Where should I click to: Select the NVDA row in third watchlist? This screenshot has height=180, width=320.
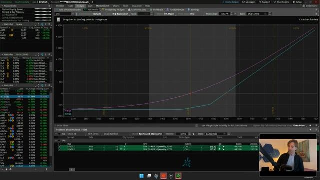tap(25, 142)
